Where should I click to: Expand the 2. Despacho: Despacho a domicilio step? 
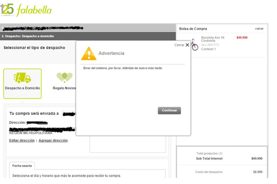(88, 36)
